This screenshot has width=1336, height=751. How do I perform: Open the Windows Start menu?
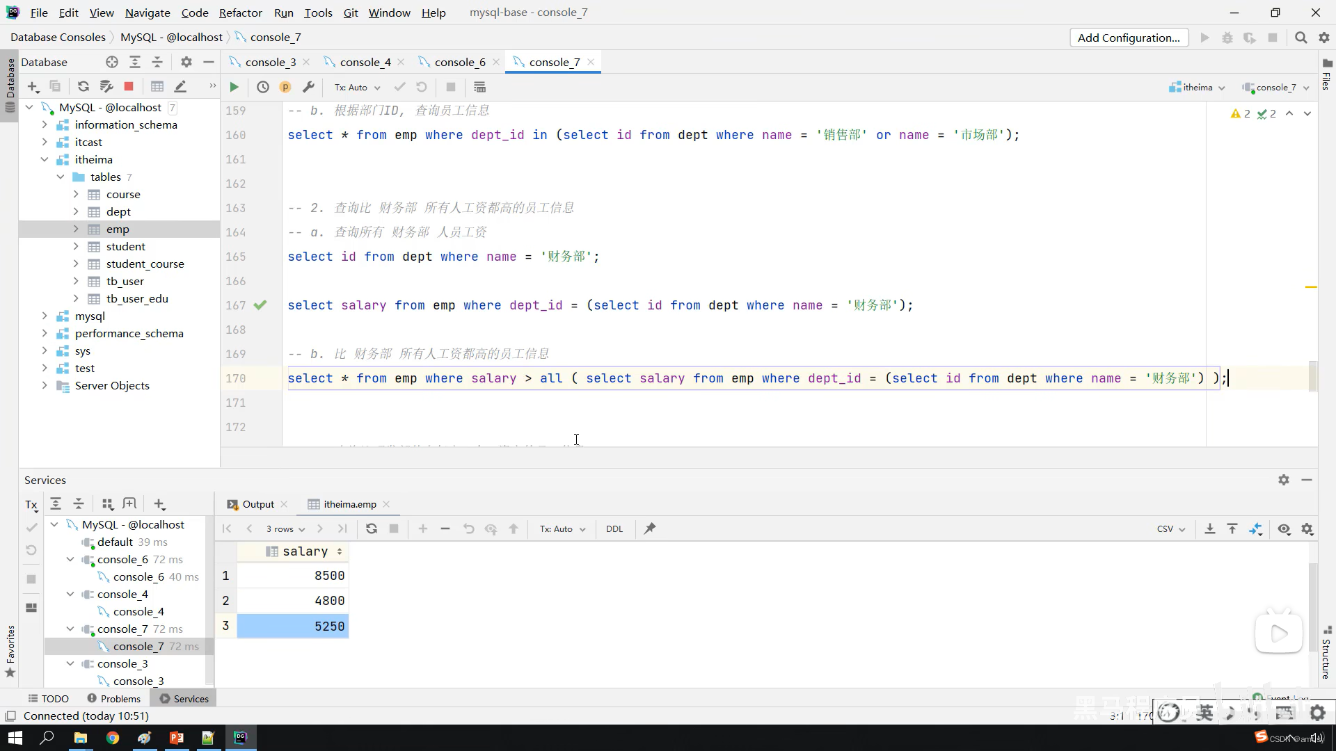tap(15, 738)
